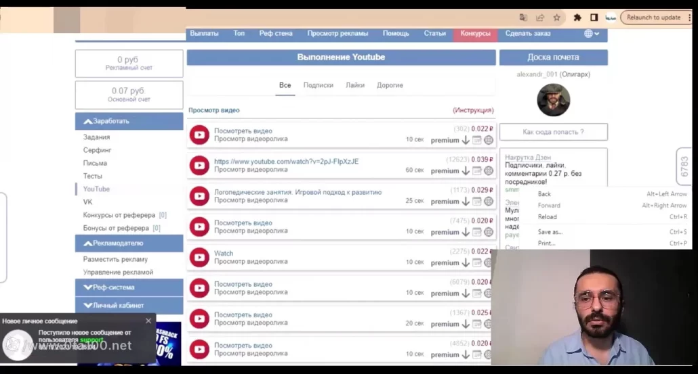
Task: Click the share page icon in address bar
Action: tap(540, 18)
